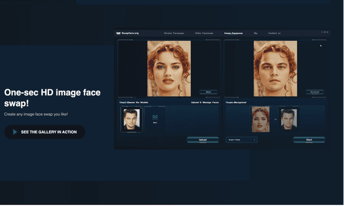Click the large source image preview
The width and height of the screenshot is (344, 206).
[169, 68]
